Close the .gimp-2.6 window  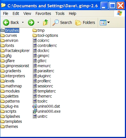(121, 6)
